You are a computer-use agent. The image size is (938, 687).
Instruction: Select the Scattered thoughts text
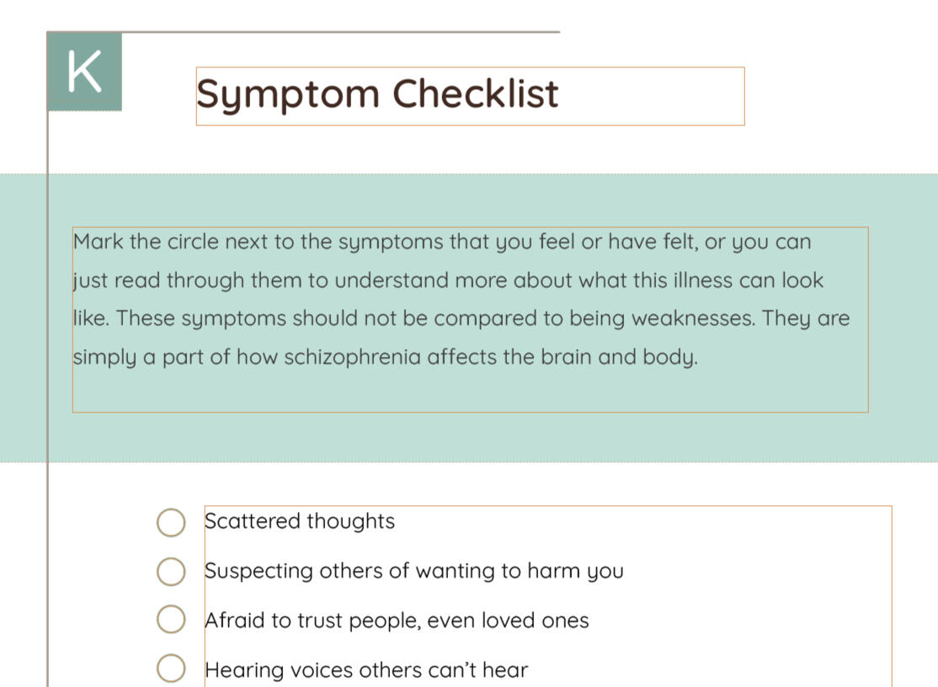coord(300,521)
